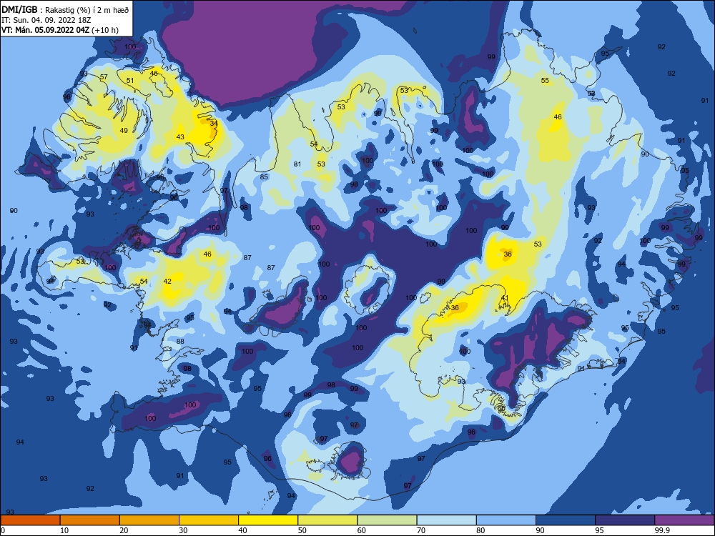Click the humidity value '55' on the map
The width and height of the screenshot is (715, 536).
point(545,80)
